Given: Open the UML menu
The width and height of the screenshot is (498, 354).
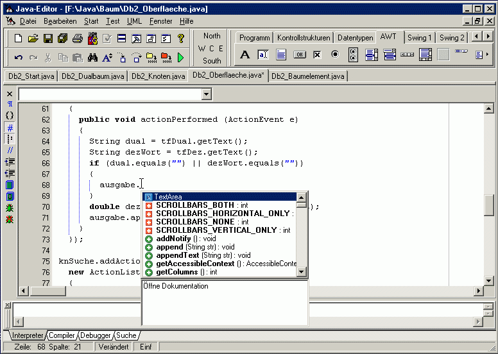Looking at the screenshot, I should tap(134, 21).
